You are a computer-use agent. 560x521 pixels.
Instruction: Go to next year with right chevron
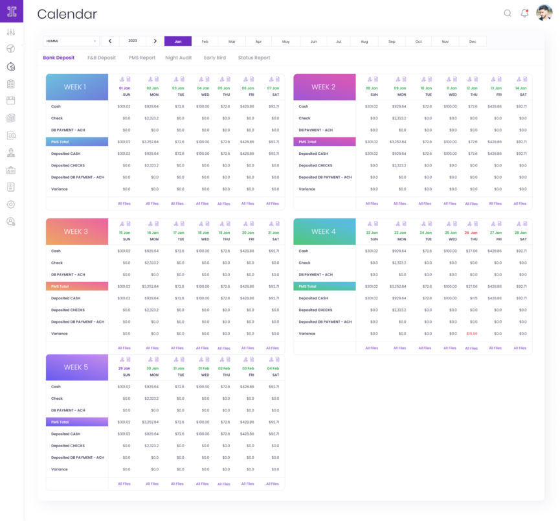pyautogui.click(x=155, y=41)
